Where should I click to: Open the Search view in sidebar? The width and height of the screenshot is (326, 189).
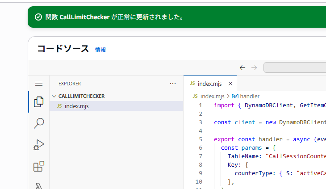tap(39, 123)
